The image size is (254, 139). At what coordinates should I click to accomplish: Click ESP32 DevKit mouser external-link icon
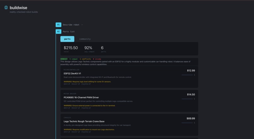(x=79, y=84)
